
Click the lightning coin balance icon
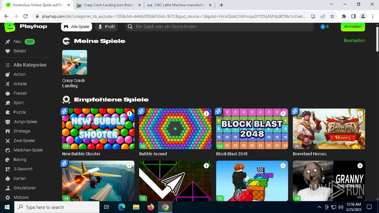(323, 27)
